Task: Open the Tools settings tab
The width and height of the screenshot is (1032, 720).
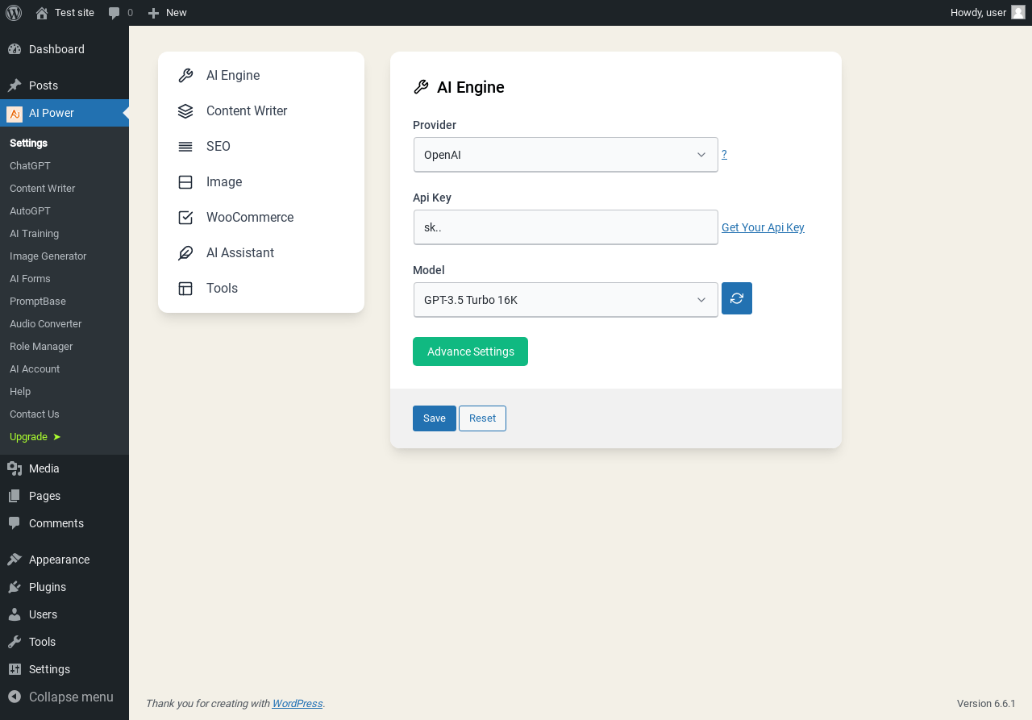Action: [261, 289]
